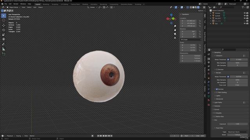Screen dimensions: 250x140
Task: Open the Render menu
Action: [x=16, y=4]
